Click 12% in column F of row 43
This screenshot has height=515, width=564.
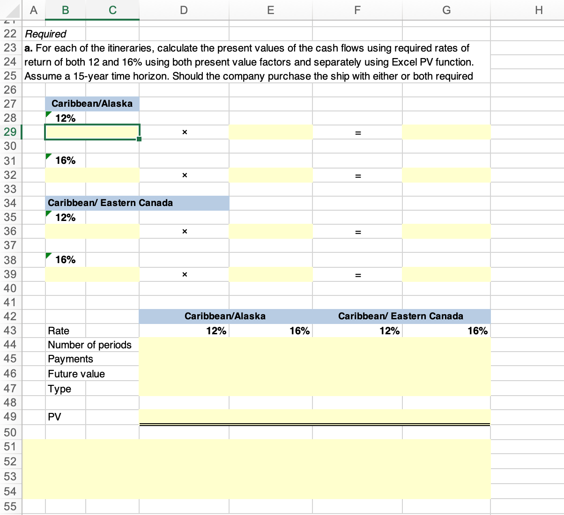point(389,331)
